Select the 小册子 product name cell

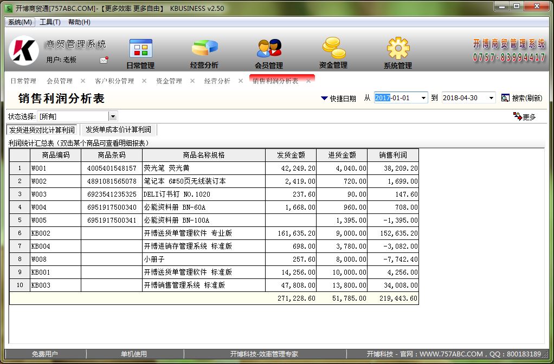pyautogui.click(x=204, y=259)
